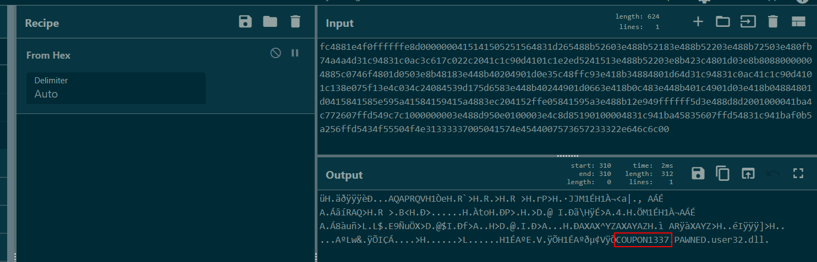The image size is (817, 262).
Task: Copy raw output to clipboard
Action: 722,174
